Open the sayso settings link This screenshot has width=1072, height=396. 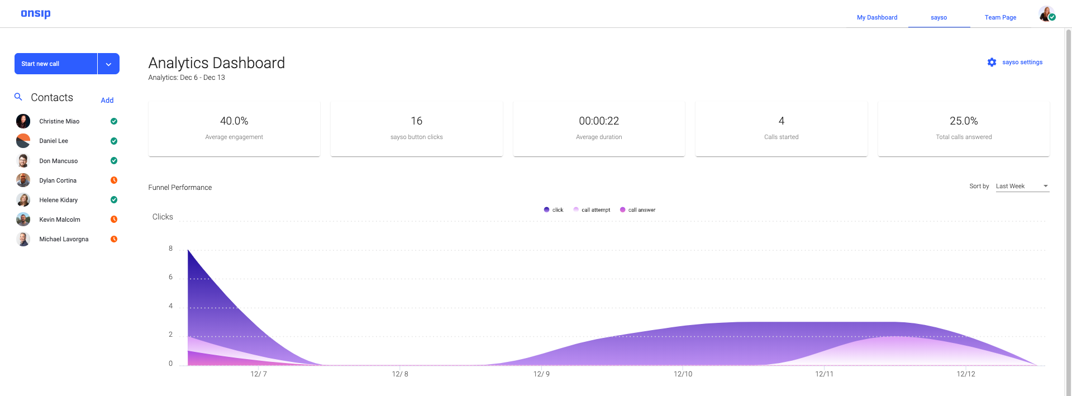1022,63
